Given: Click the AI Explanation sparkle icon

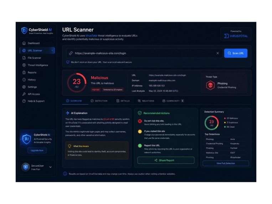Looking at the screenshot, I should tap(67, 113).
